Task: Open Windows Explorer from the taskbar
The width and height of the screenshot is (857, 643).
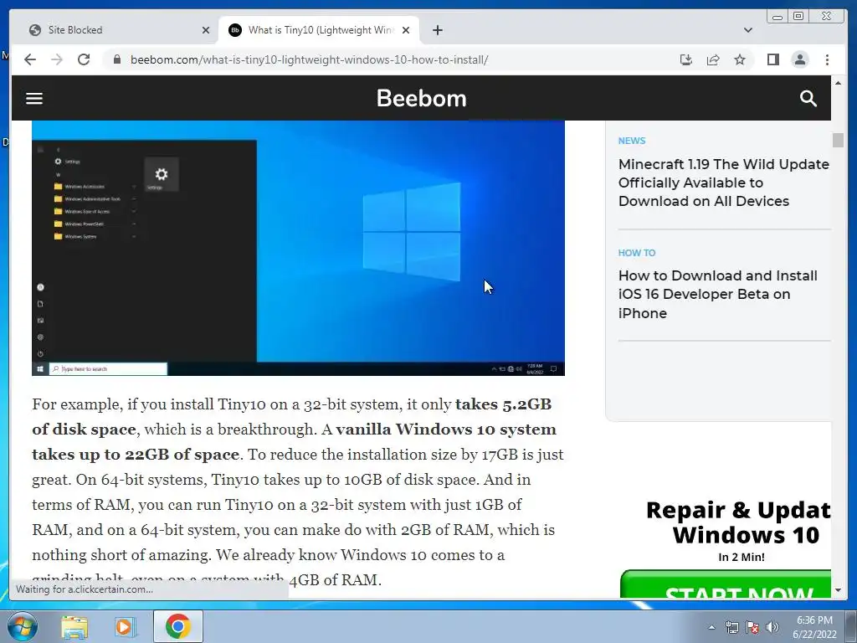Action: click(74, 626)
